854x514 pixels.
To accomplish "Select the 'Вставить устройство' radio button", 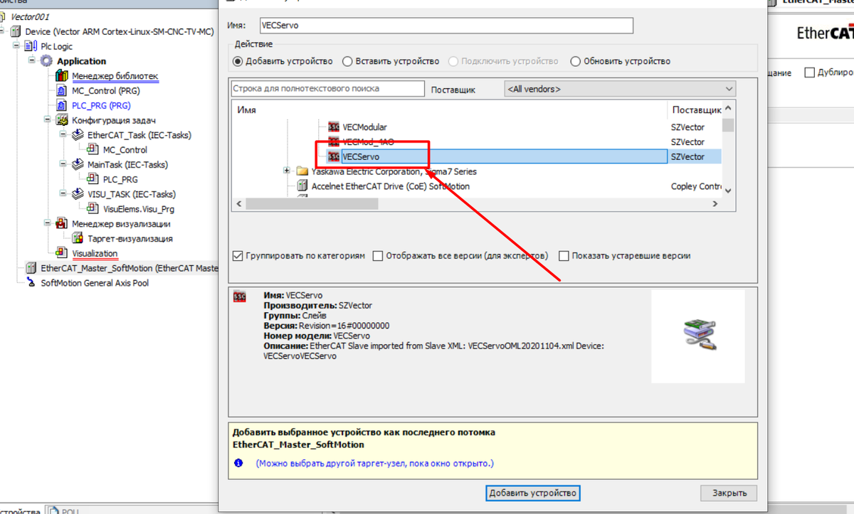I will pyautogui.click(x=348, y=62).
